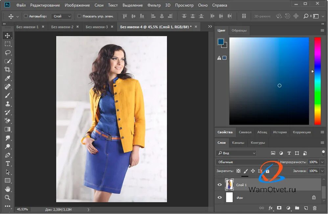Open the Фильтр menu
The height and width of the screenshot is (214, 328).
click(154, 5)
